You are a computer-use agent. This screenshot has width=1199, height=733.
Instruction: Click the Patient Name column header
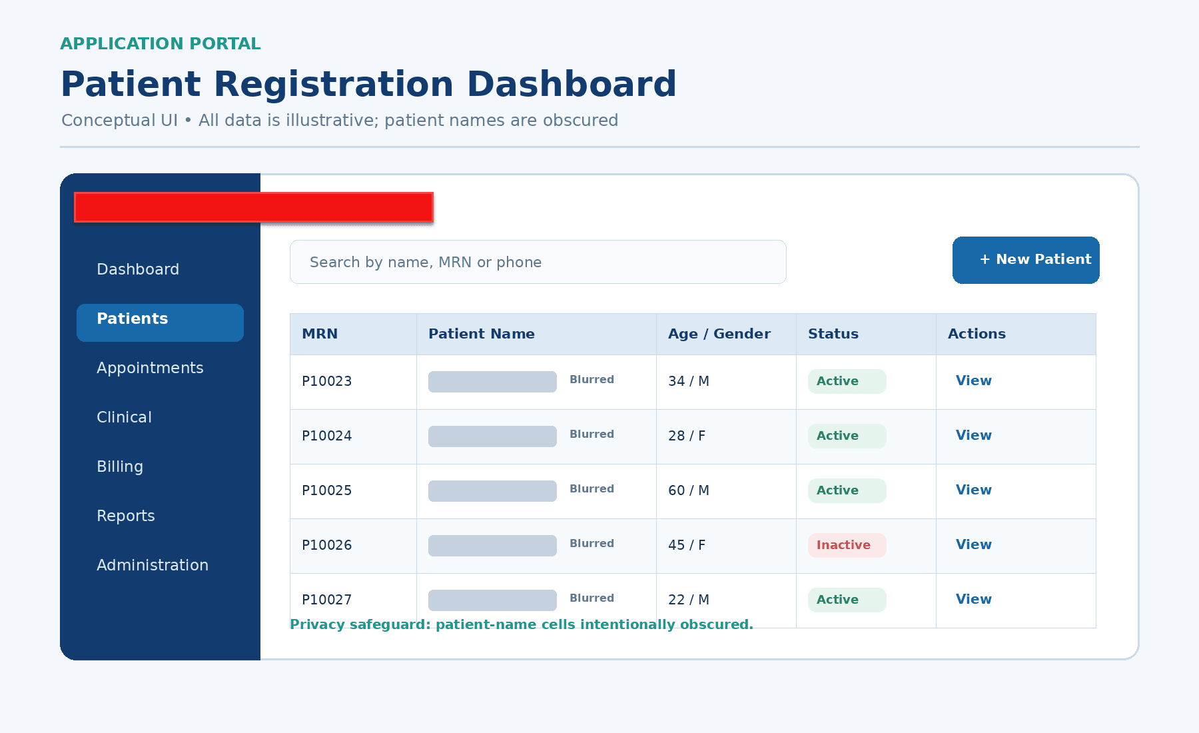click(482, 334)
